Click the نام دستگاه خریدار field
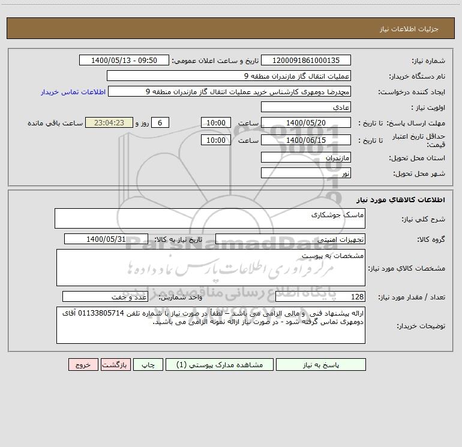The width and height of the screenshot is (462, 447). [229, 76]
